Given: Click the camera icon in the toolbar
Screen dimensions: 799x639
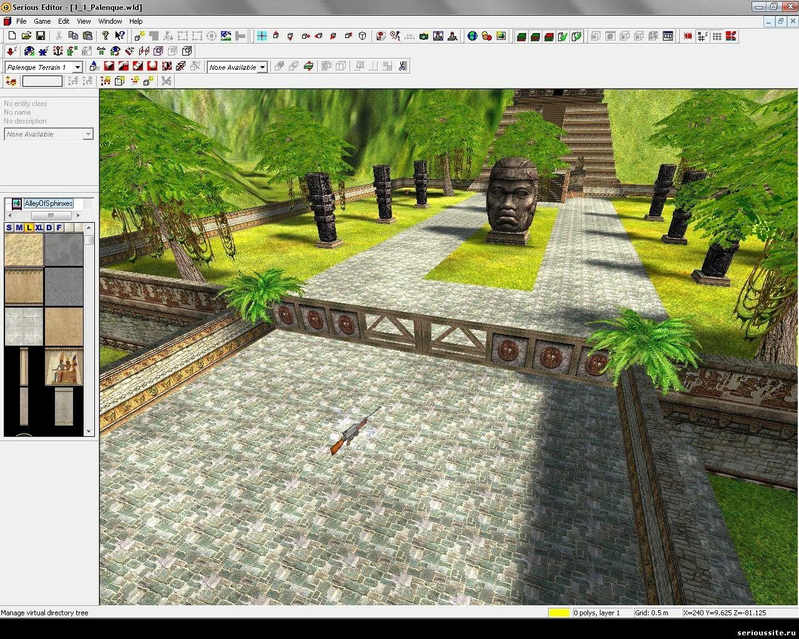Looking at the screenshot, I should (x=424, y=36).
